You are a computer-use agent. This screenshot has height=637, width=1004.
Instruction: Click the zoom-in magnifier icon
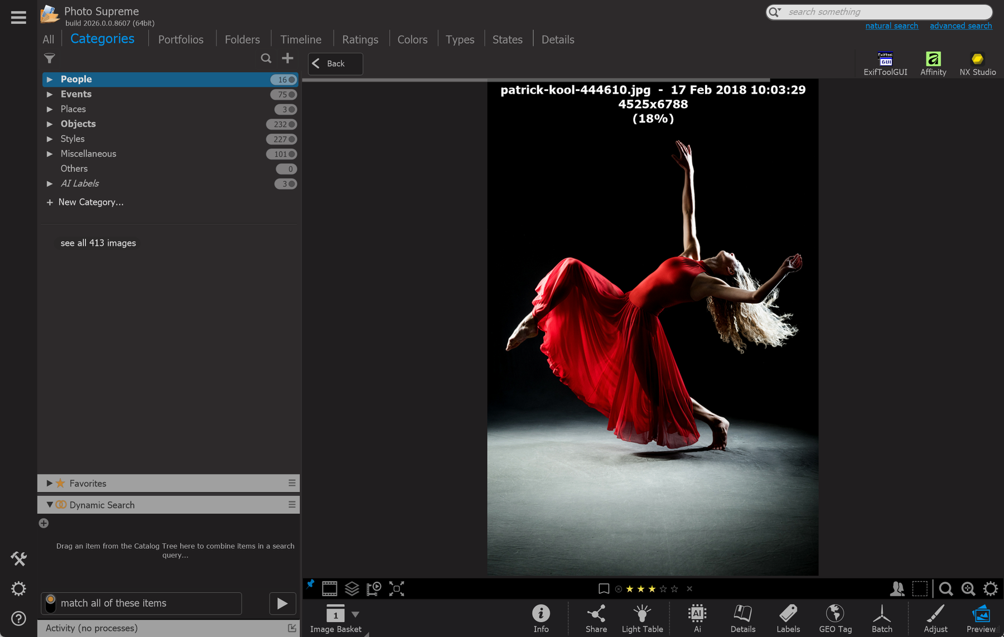pyautogui.click(x=968, y=588)
